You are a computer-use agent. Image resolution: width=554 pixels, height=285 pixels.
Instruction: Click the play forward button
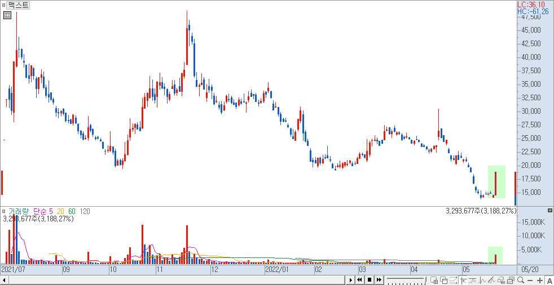351,280
